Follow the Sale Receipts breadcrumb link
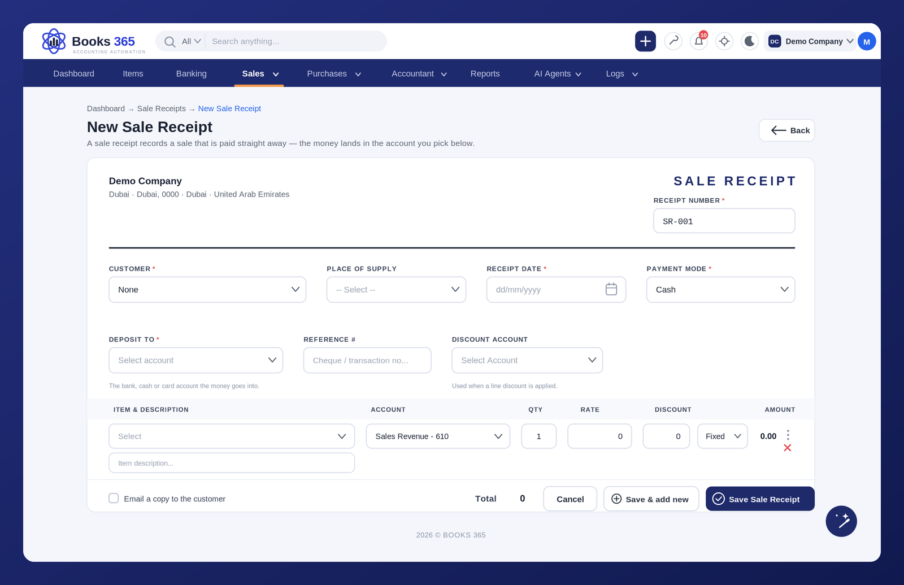Image resolution: width=904 pixels, height=585 pixels. pos(161,108)
